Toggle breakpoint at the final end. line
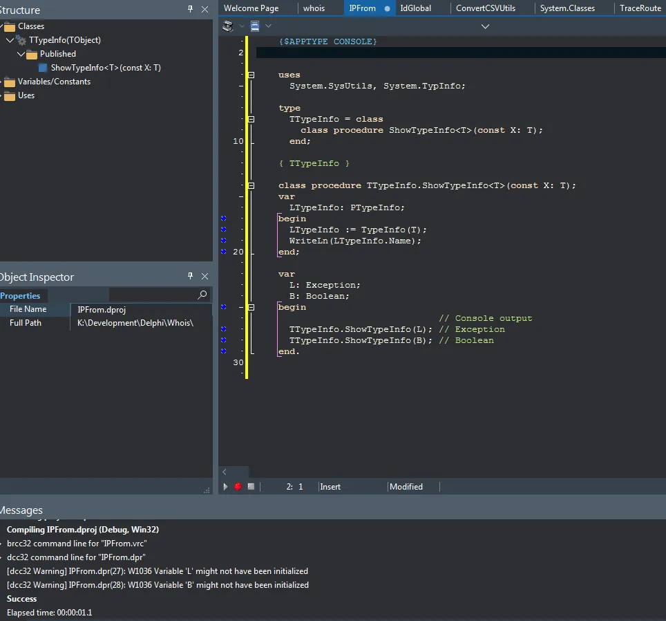 click(223, 351)
